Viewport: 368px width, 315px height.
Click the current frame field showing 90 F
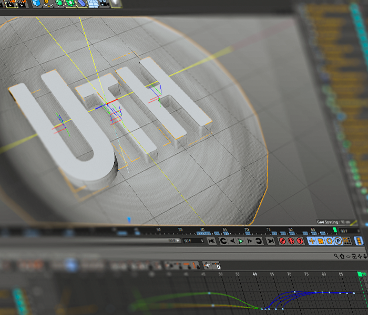193,240
